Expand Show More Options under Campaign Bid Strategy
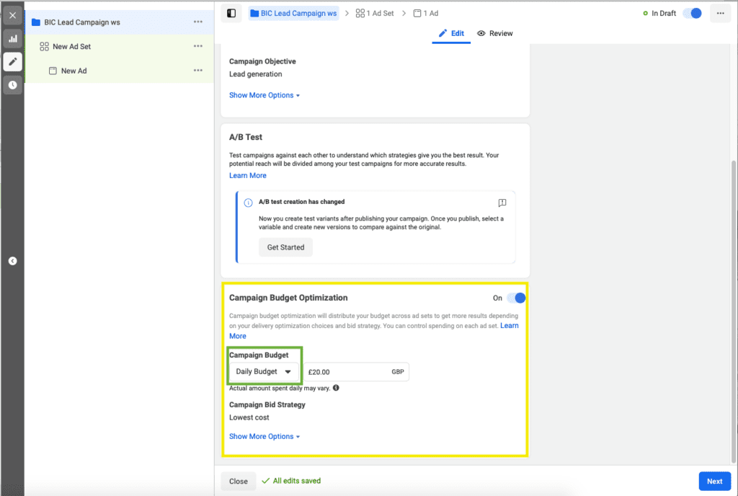The image size is (738, 496). click(x=264, y=436)
